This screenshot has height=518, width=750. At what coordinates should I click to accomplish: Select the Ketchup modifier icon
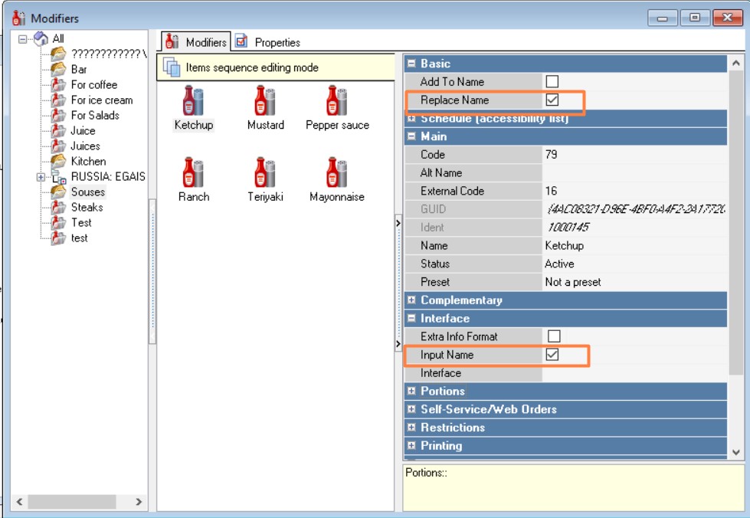tap(193, 100)
